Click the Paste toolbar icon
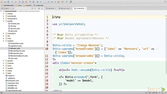 coord(26,2)
